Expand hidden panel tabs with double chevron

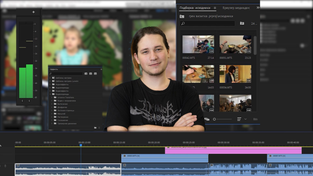[x=258, y=7]
